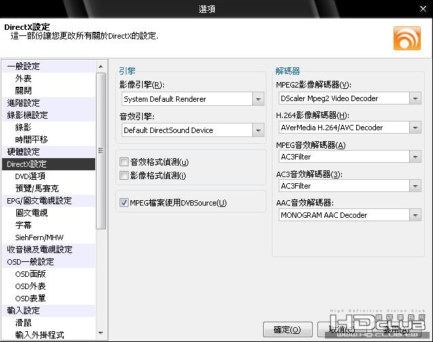Select 時間平移 in the sidebar
Screen dimensions: 433x342
49,140
